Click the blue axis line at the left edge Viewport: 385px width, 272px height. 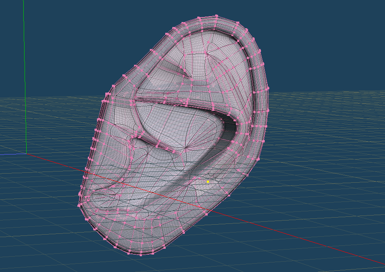tap(8, 154)
